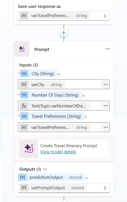Open ellipsis options for Travel Preferences input
The height and width of the screenshot is (202, 127).
(x=106, y=127)
